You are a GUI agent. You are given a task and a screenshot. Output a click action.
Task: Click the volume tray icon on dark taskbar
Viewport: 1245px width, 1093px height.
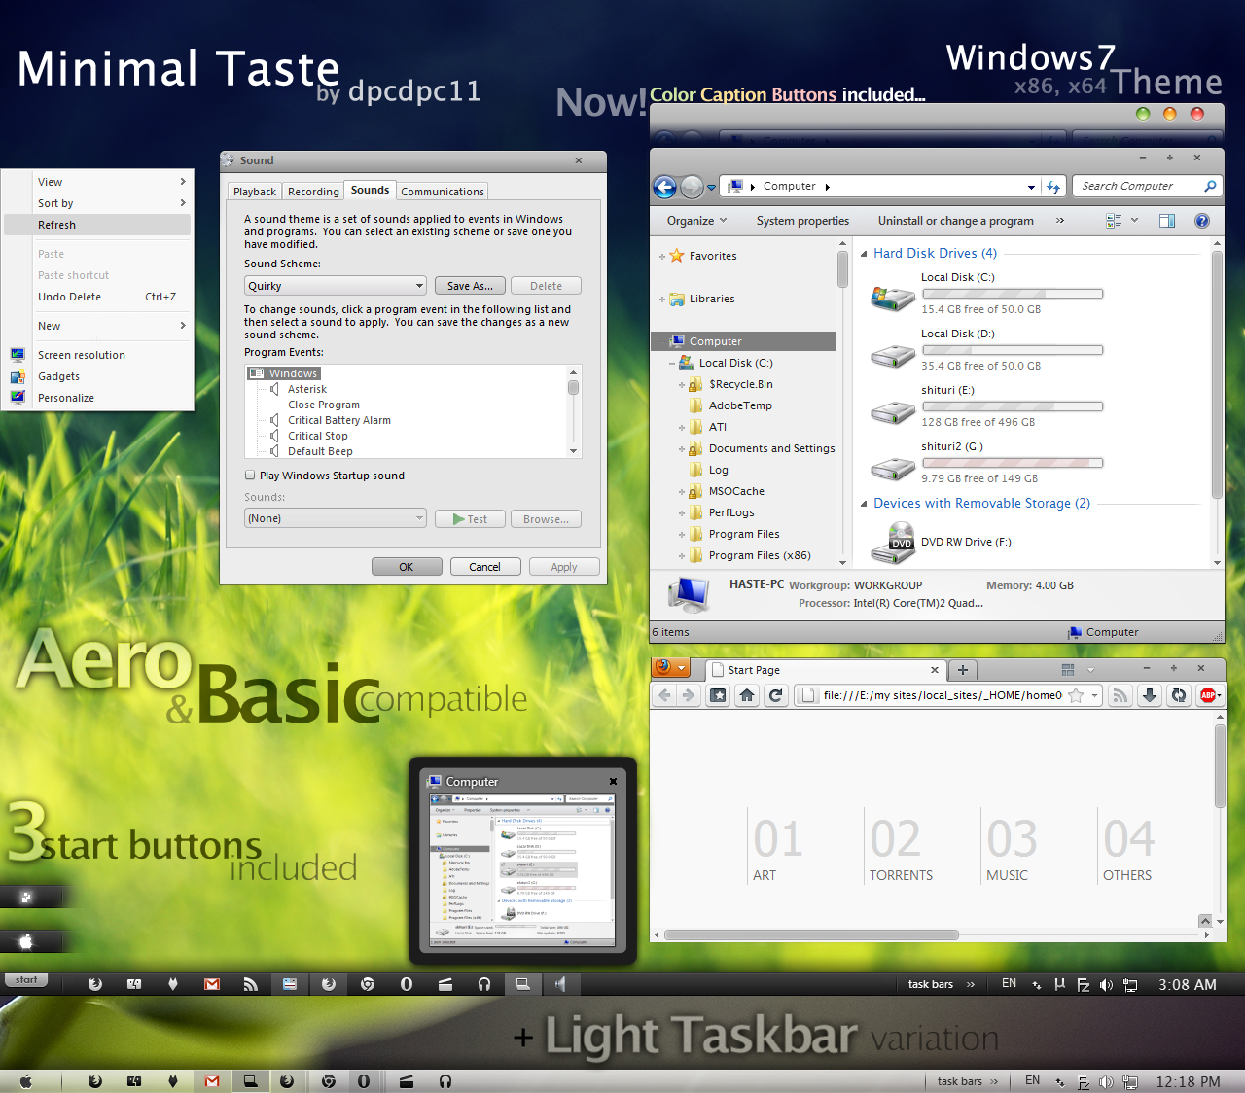coord(1106,985)
